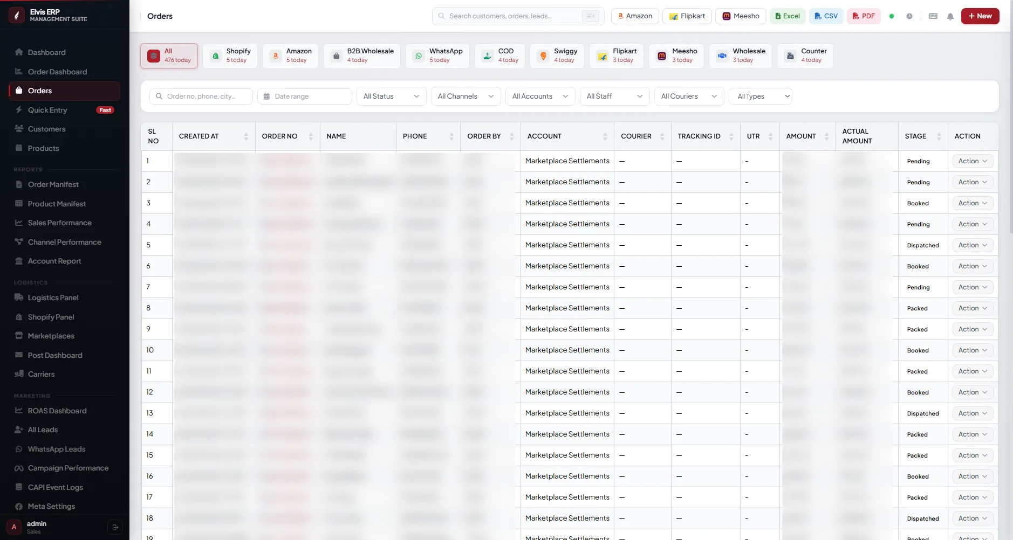
Task: Select the COD channel tab
Action: click(499, 56)
